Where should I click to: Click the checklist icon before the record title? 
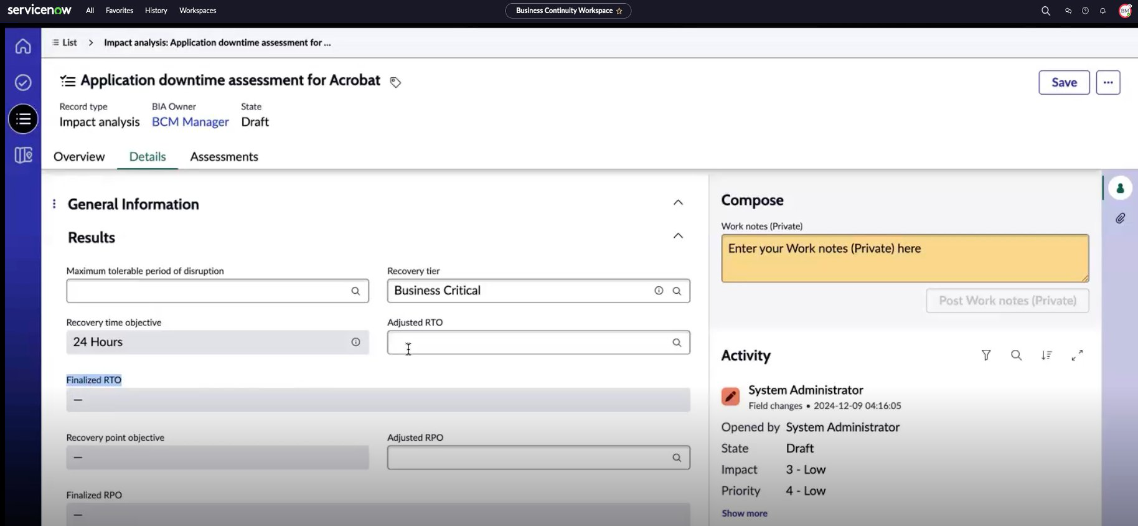(x=67, y=81)
